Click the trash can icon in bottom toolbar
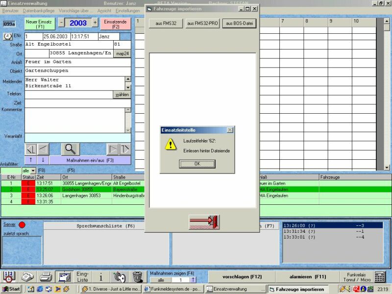The width and height of the screenshot is (392, 294). point(137,277)
